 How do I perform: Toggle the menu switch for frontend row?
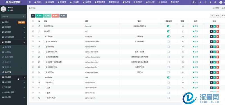(168, 26)
